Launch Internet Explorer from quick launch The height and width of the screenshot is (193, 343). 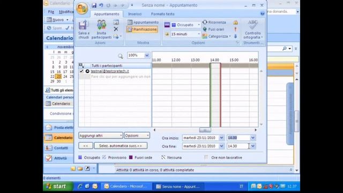(80, 186)
